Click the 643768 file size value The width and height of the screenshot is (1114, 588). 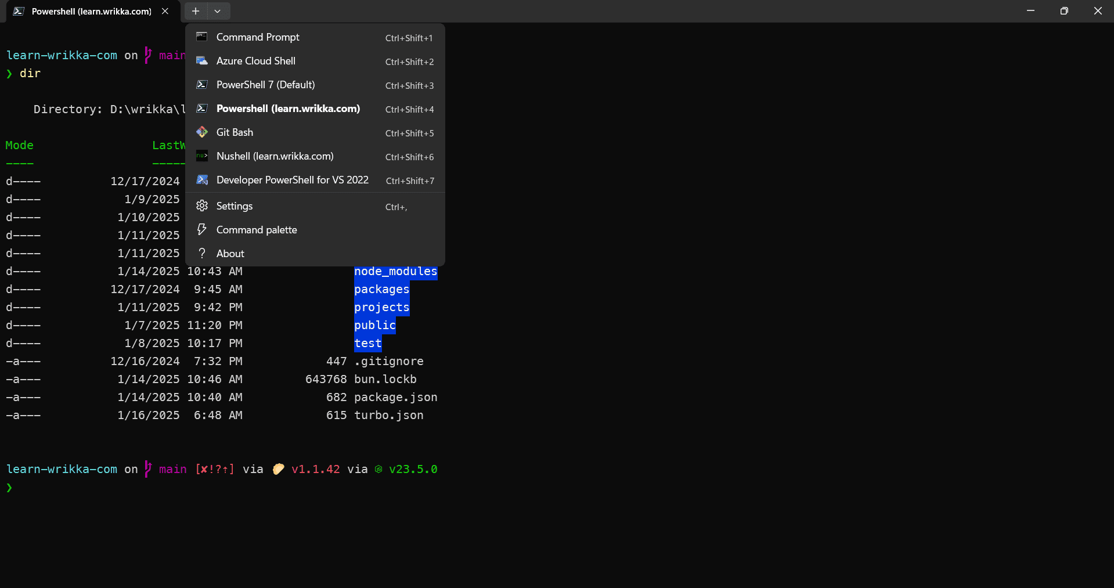(326, 379)
